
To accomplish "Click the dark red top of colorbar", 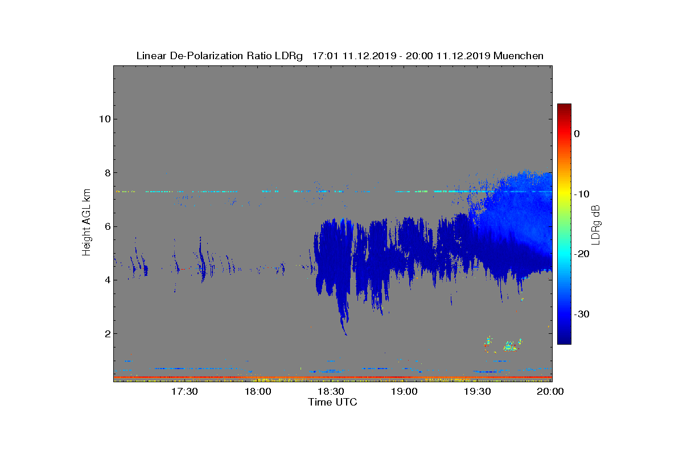I will pyautogui.click(x=564, y=108).
